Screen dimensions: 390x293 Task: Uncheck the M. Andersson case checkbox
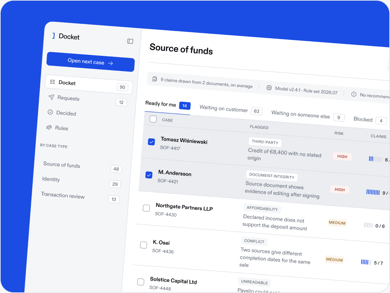149,175
